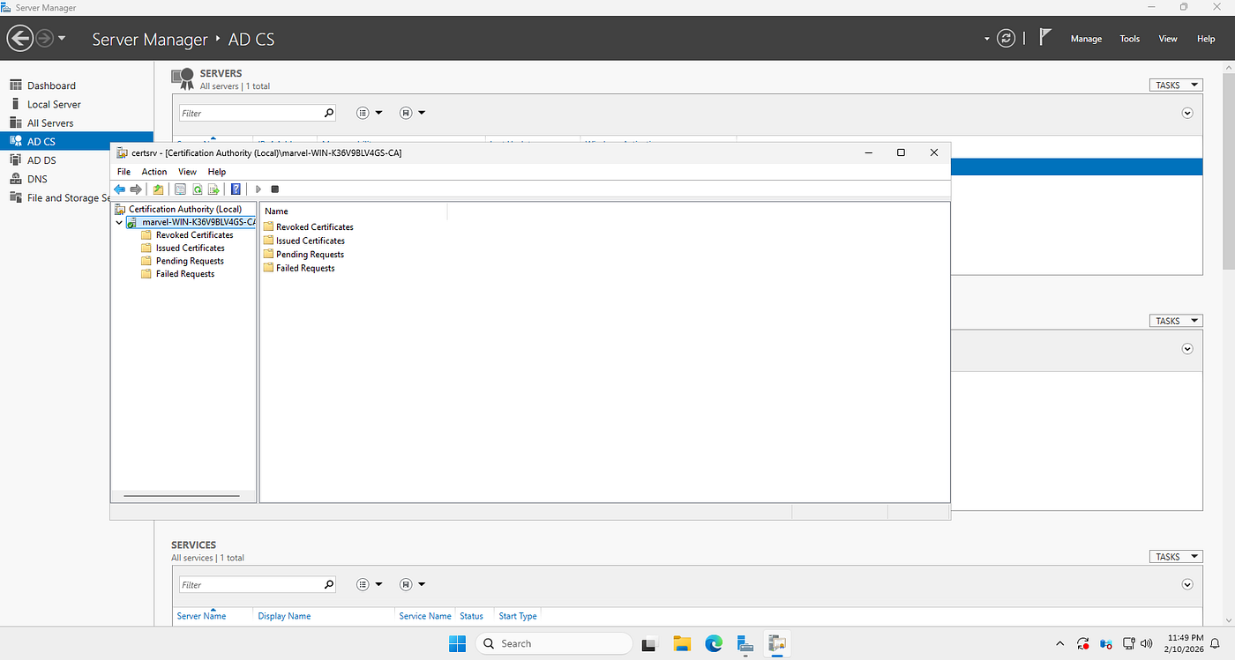Open Task View on the taskbar
The image size is (1235, 660).
click(649, 643)
